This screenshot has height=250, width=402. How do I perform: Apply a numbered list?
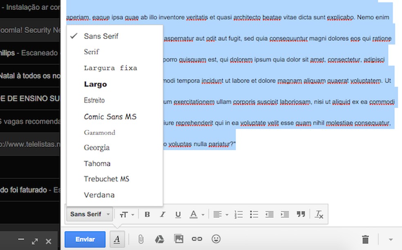tap(239, 214)
